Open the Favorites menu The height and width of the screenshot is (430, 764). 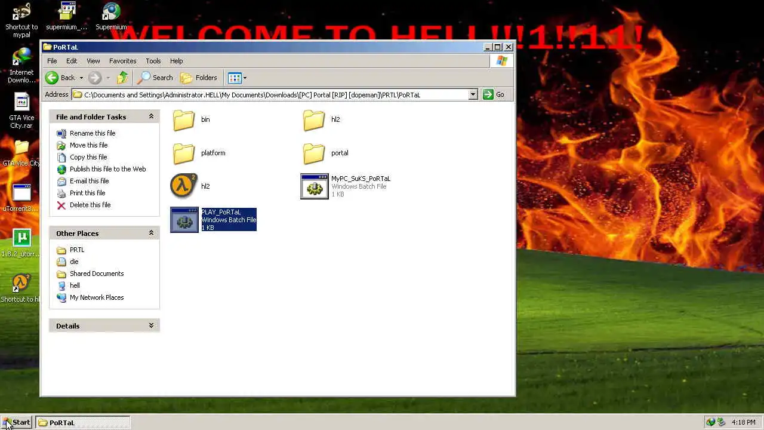pyautogui.click(x=122, y=61)
